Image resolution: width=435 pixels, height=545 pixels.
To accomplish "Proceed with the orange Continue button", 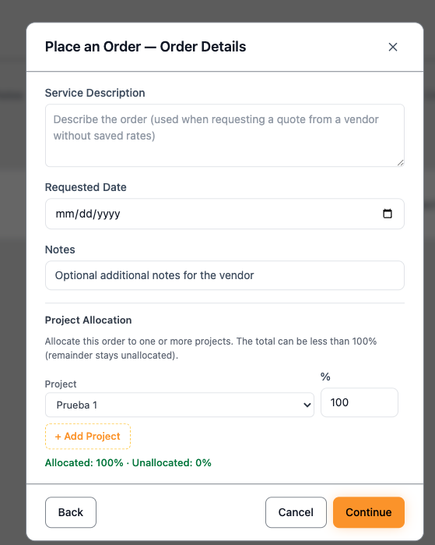I will [369, 512].
